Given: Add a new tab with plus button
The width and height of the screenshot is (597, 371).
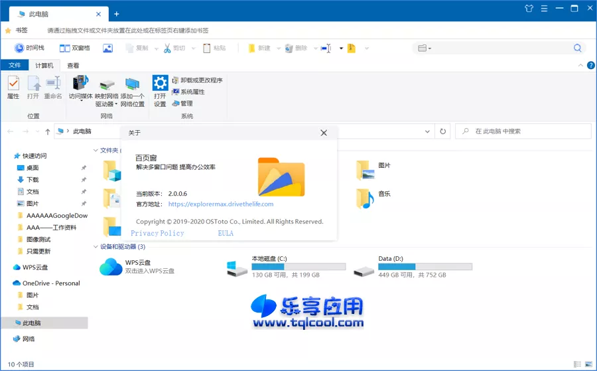Looking at the screenshot, I should (117, 14).
